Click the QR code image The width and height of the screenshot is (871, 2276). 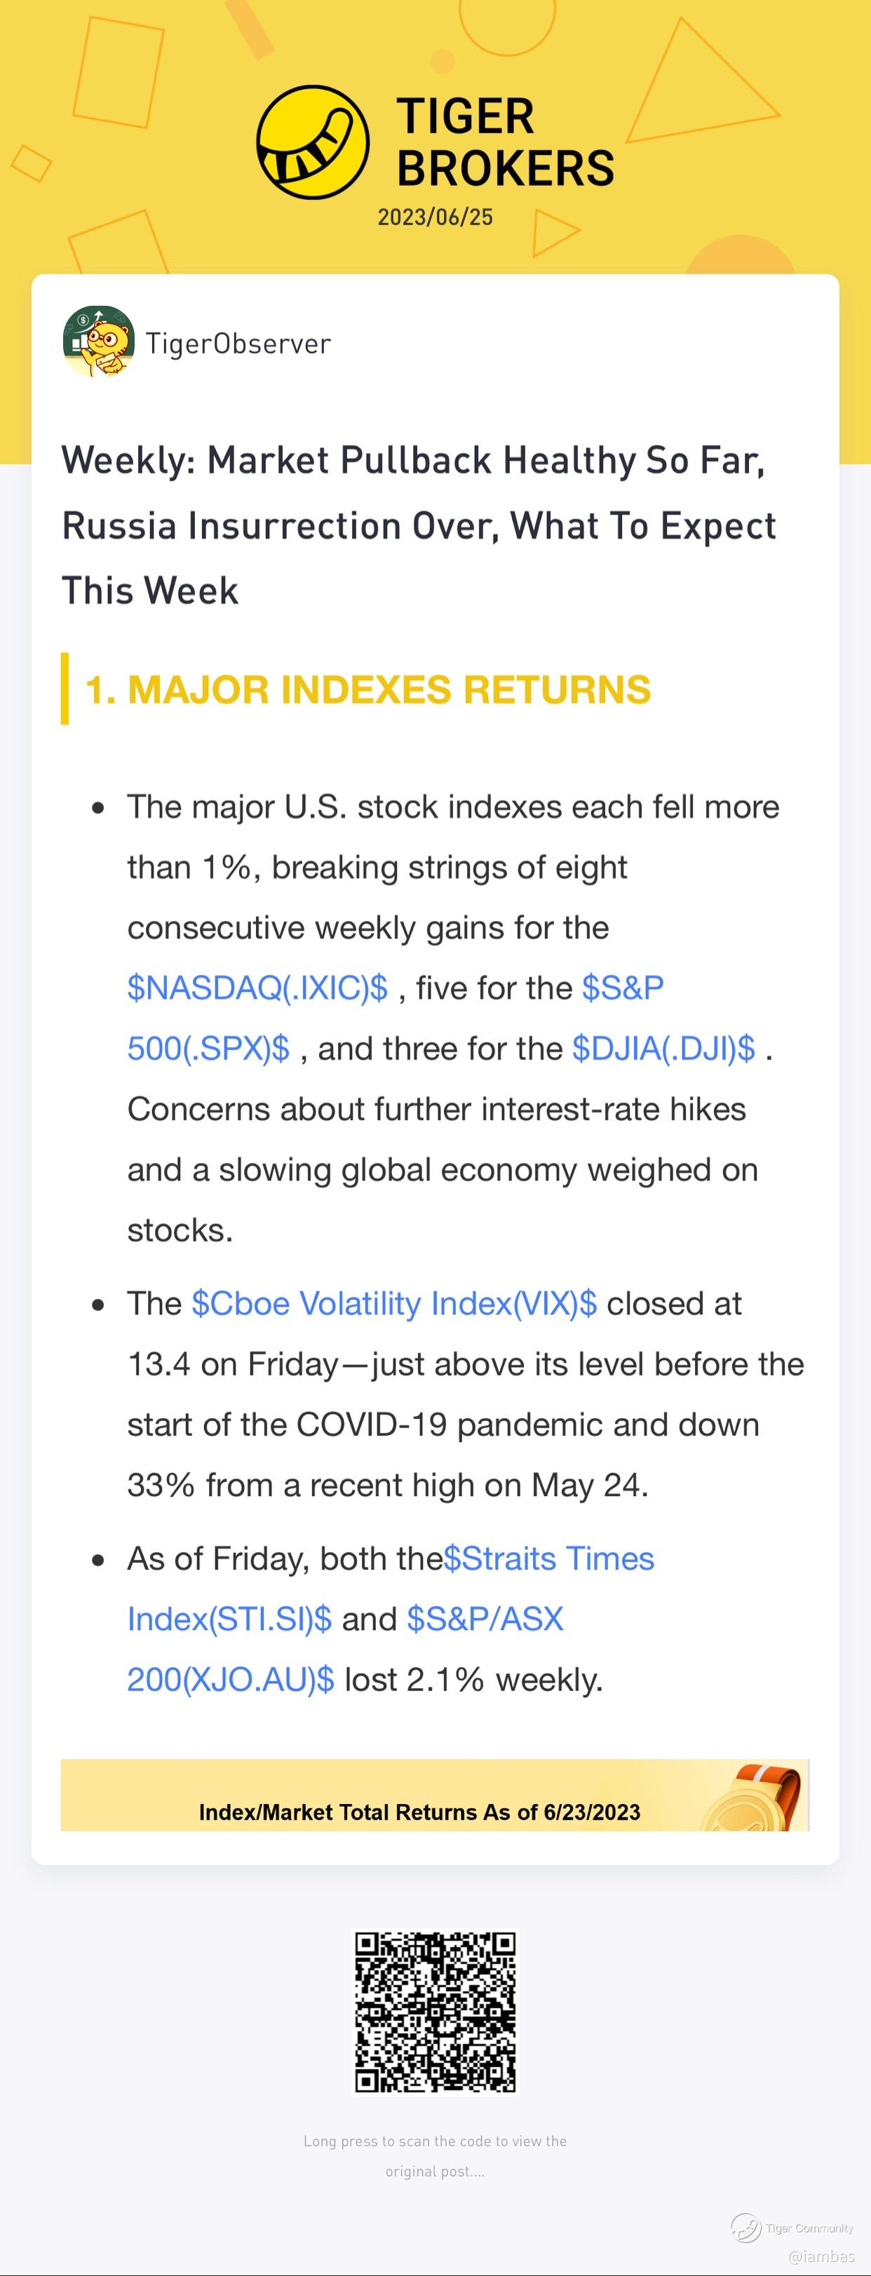(x=435, y=2012)
